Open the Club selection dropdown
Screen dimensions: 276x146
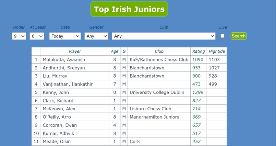tap(164, 36)
